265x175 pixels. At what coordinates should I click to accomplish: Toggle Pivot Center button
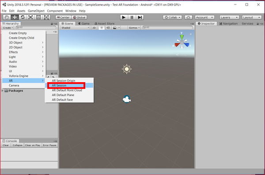coord(63,17)
